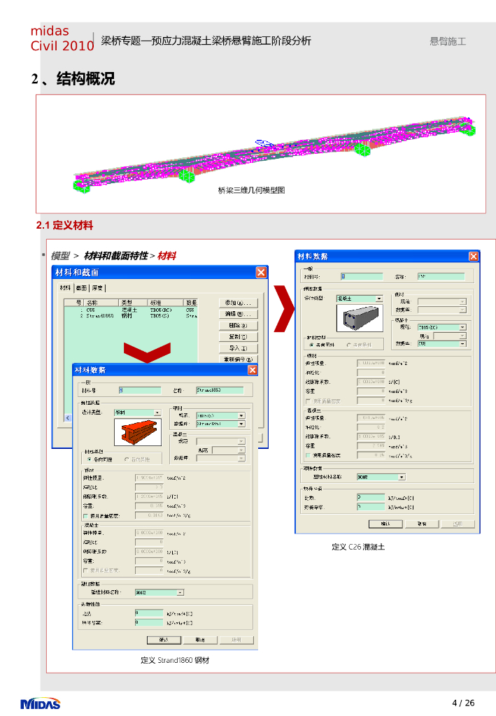Close the Strand1860 材料数据 dialog
496x716 pixels.
click(253, 370)
